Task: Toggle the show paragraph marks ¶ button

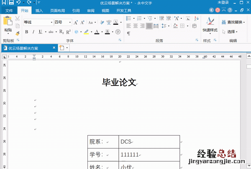Action: [129, 33]
